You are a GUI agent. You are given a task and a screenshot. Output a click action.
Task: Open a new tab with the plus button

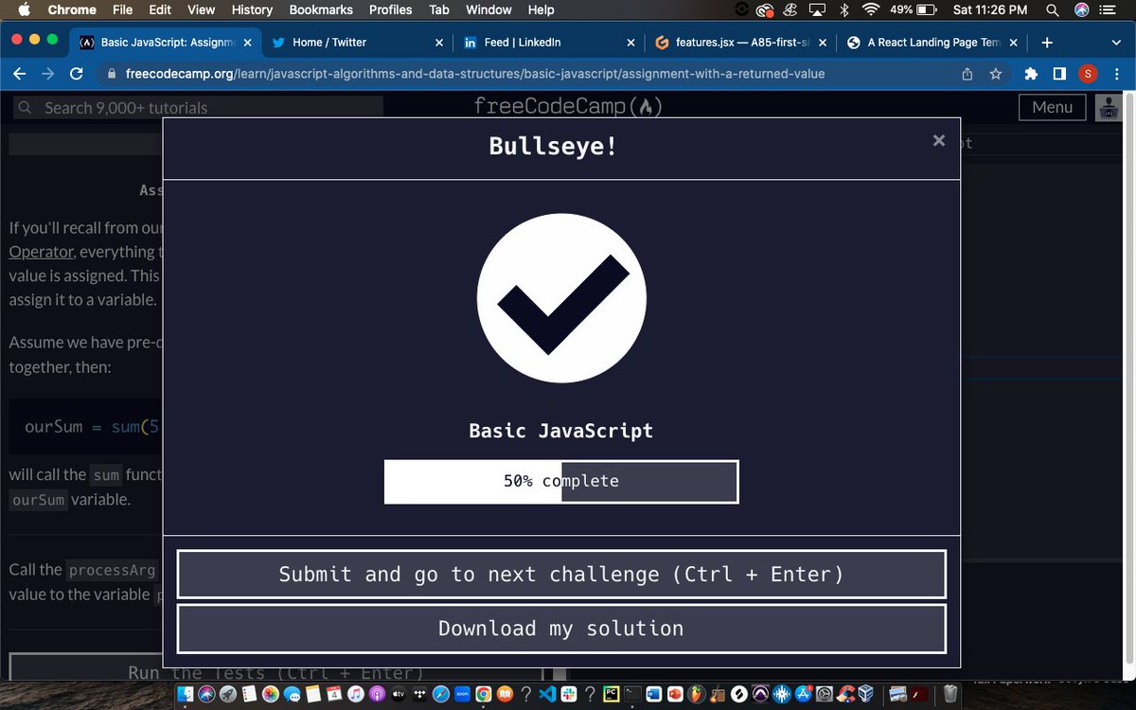[x=1046, y=43]
